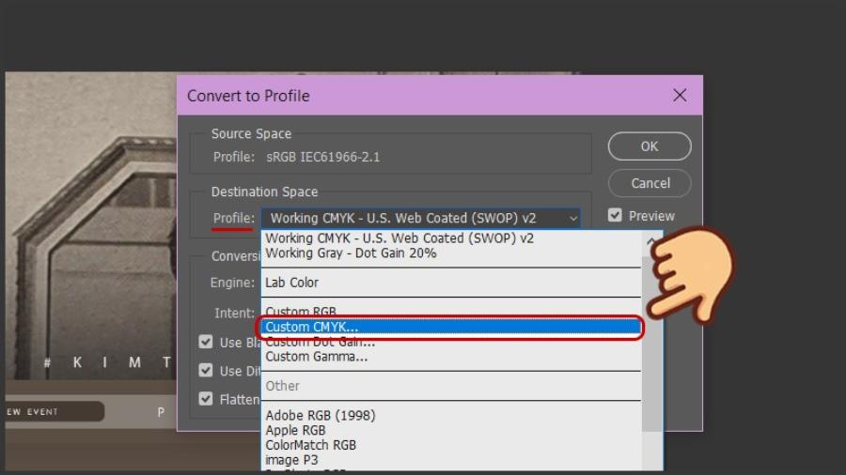Toggle the Preview checkbox

click(x=616, y=215)
